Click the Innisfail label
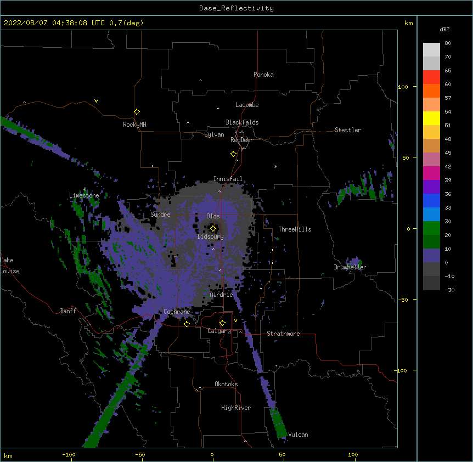 228,179
